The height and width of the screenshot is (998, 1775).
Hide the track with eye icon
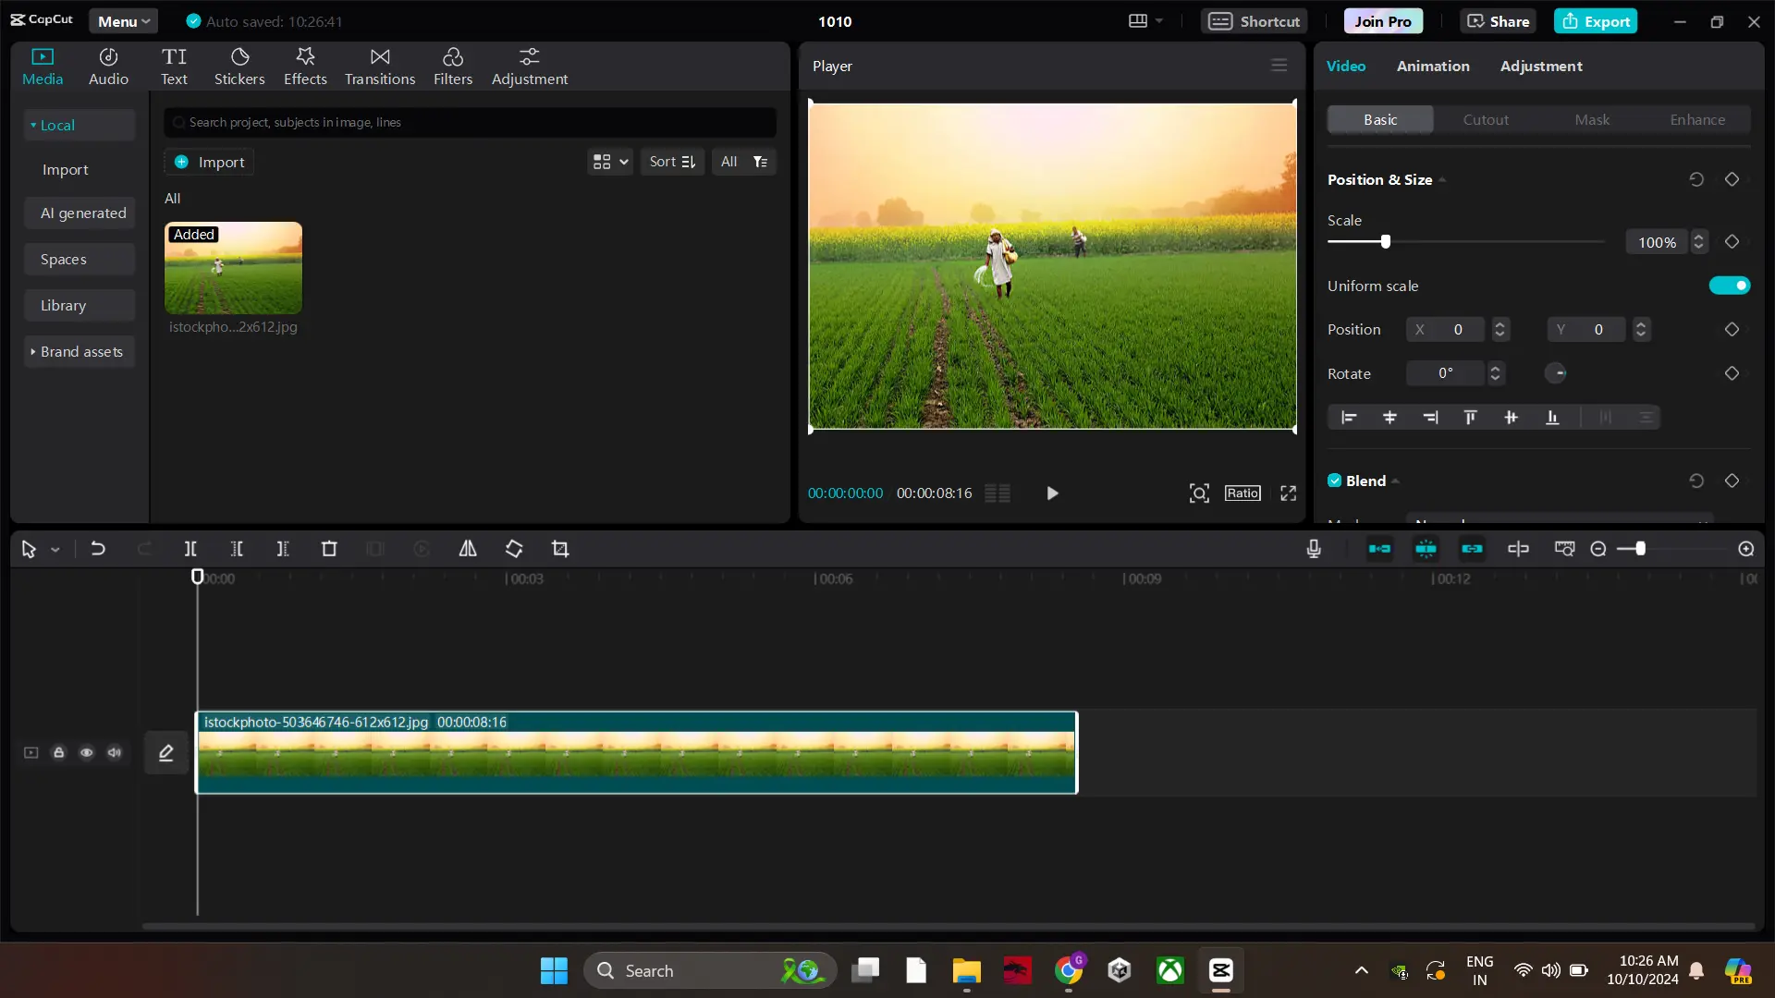[x=87, y=753]
